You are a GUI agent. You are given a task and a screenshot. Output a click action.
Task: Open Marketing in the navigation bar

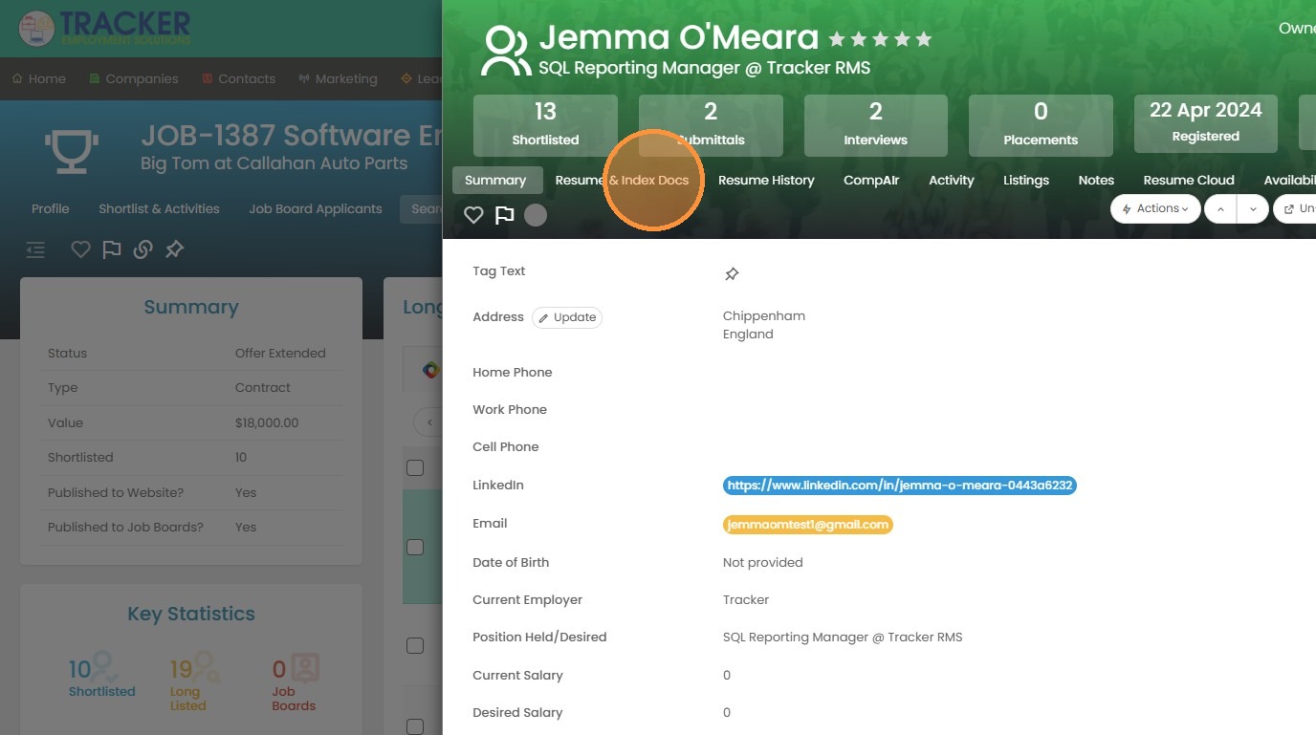[x=338, y=78]
